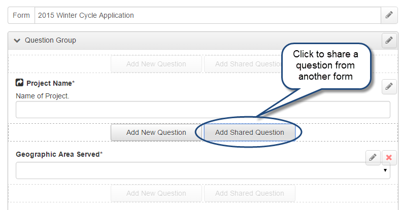
Task: Click the bottom faded Add Shared Question button
Action: click(x=249, y=193)
